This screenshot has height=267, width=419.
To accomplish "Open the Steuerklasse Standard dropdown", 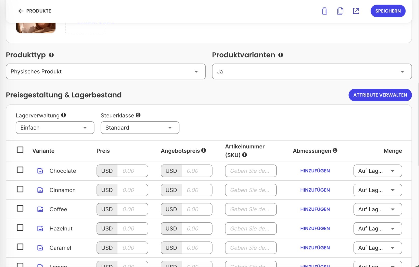I will (x=140, y=128).
